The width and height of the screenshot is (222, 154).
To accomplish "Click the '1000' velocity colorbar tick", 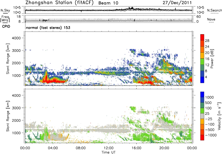I will 210,97.
